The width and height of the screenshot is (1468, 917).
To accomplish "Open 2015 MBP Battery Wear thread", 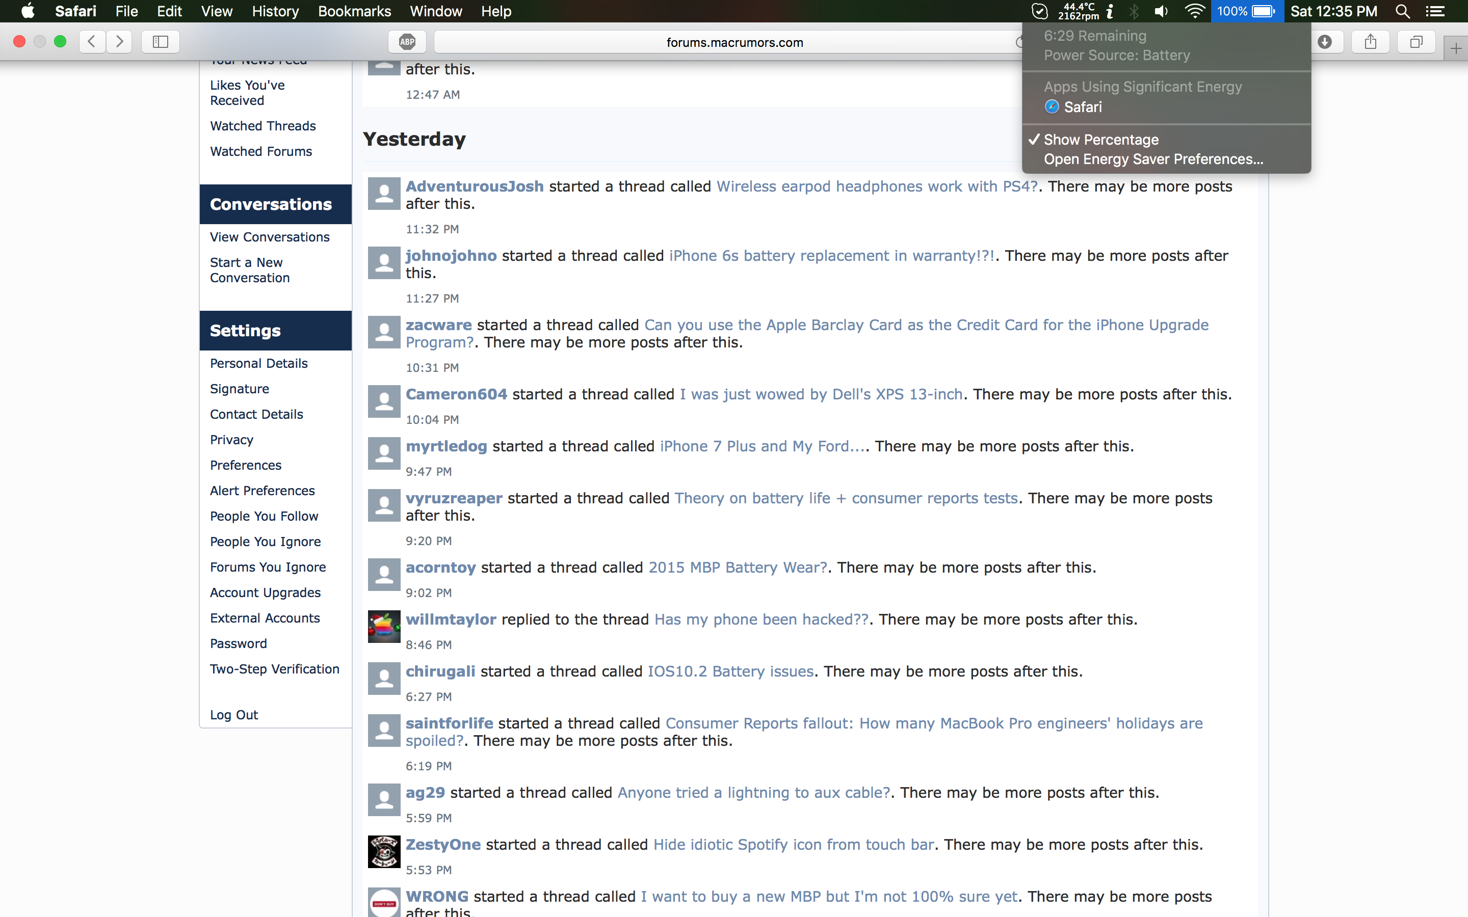I will [x=738, y=567].
